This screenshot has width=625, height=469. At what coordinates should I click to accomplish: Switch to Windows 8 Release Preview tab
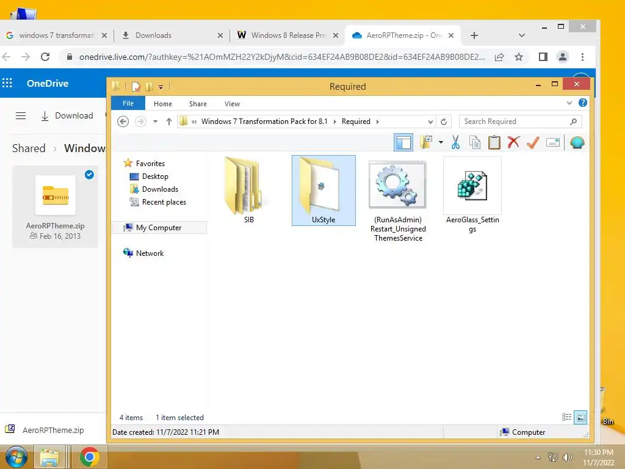tap(288, 35)
